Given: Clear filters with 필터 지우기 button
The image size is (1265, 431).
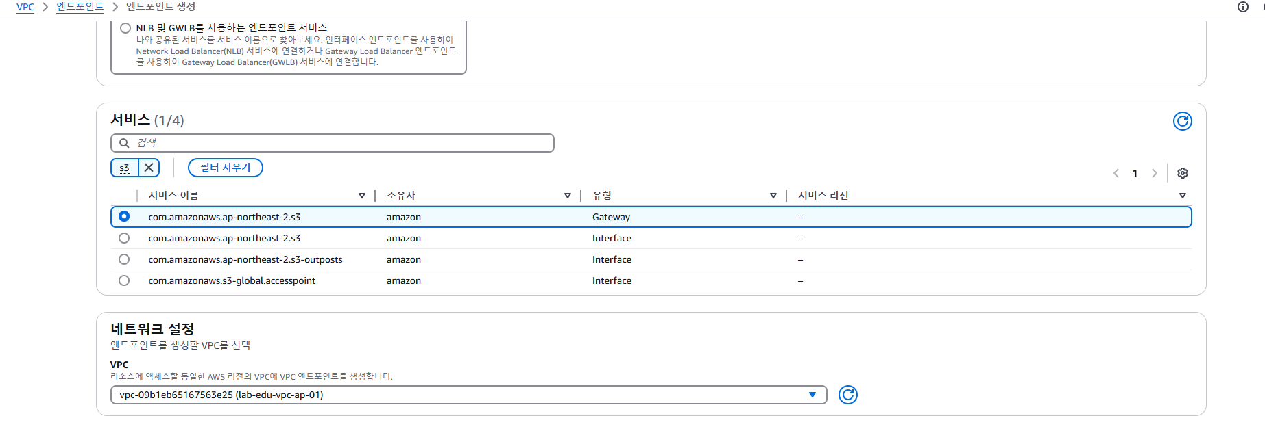Looking at the screenshot, I should [x=226, y=168].
